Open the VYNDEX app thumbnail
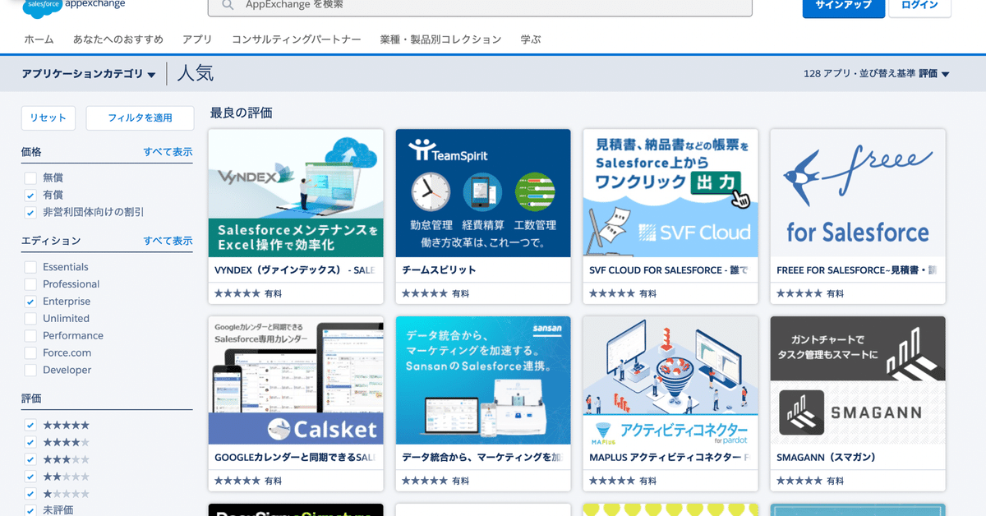Screen dimensions: 986x516 [x=296, y=193]
